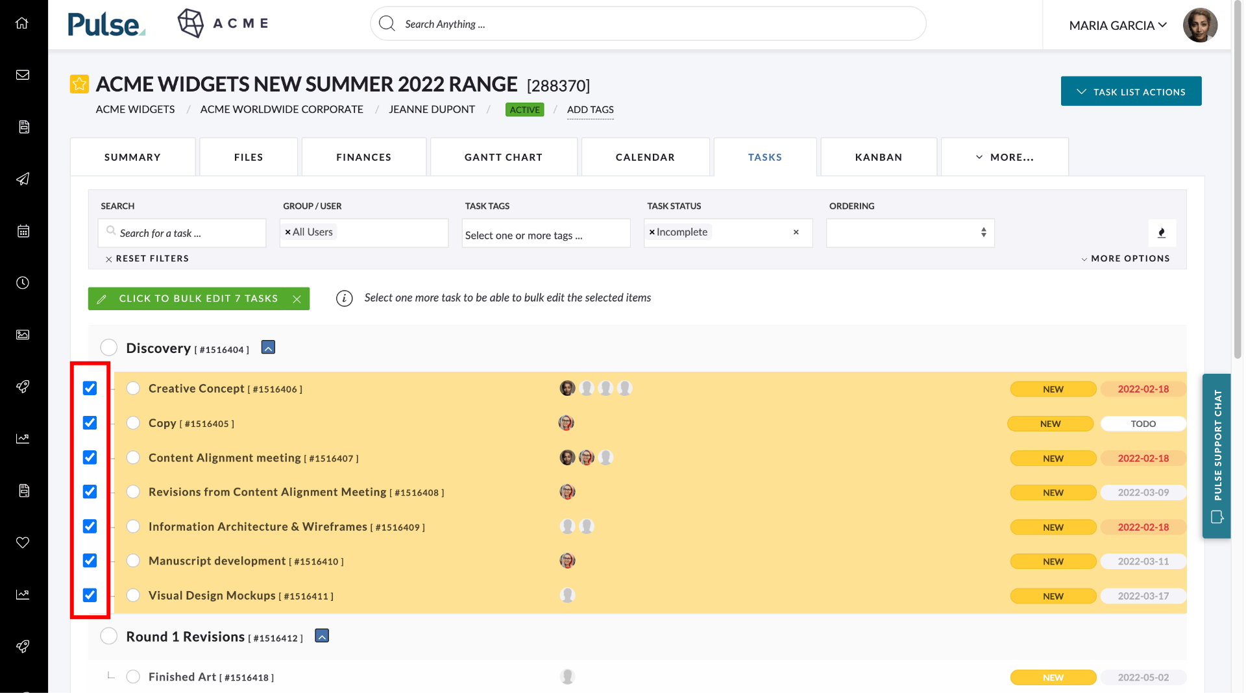Click the 2022-03-09 due date badge

pyautogui.click(x=1143, y=492)
